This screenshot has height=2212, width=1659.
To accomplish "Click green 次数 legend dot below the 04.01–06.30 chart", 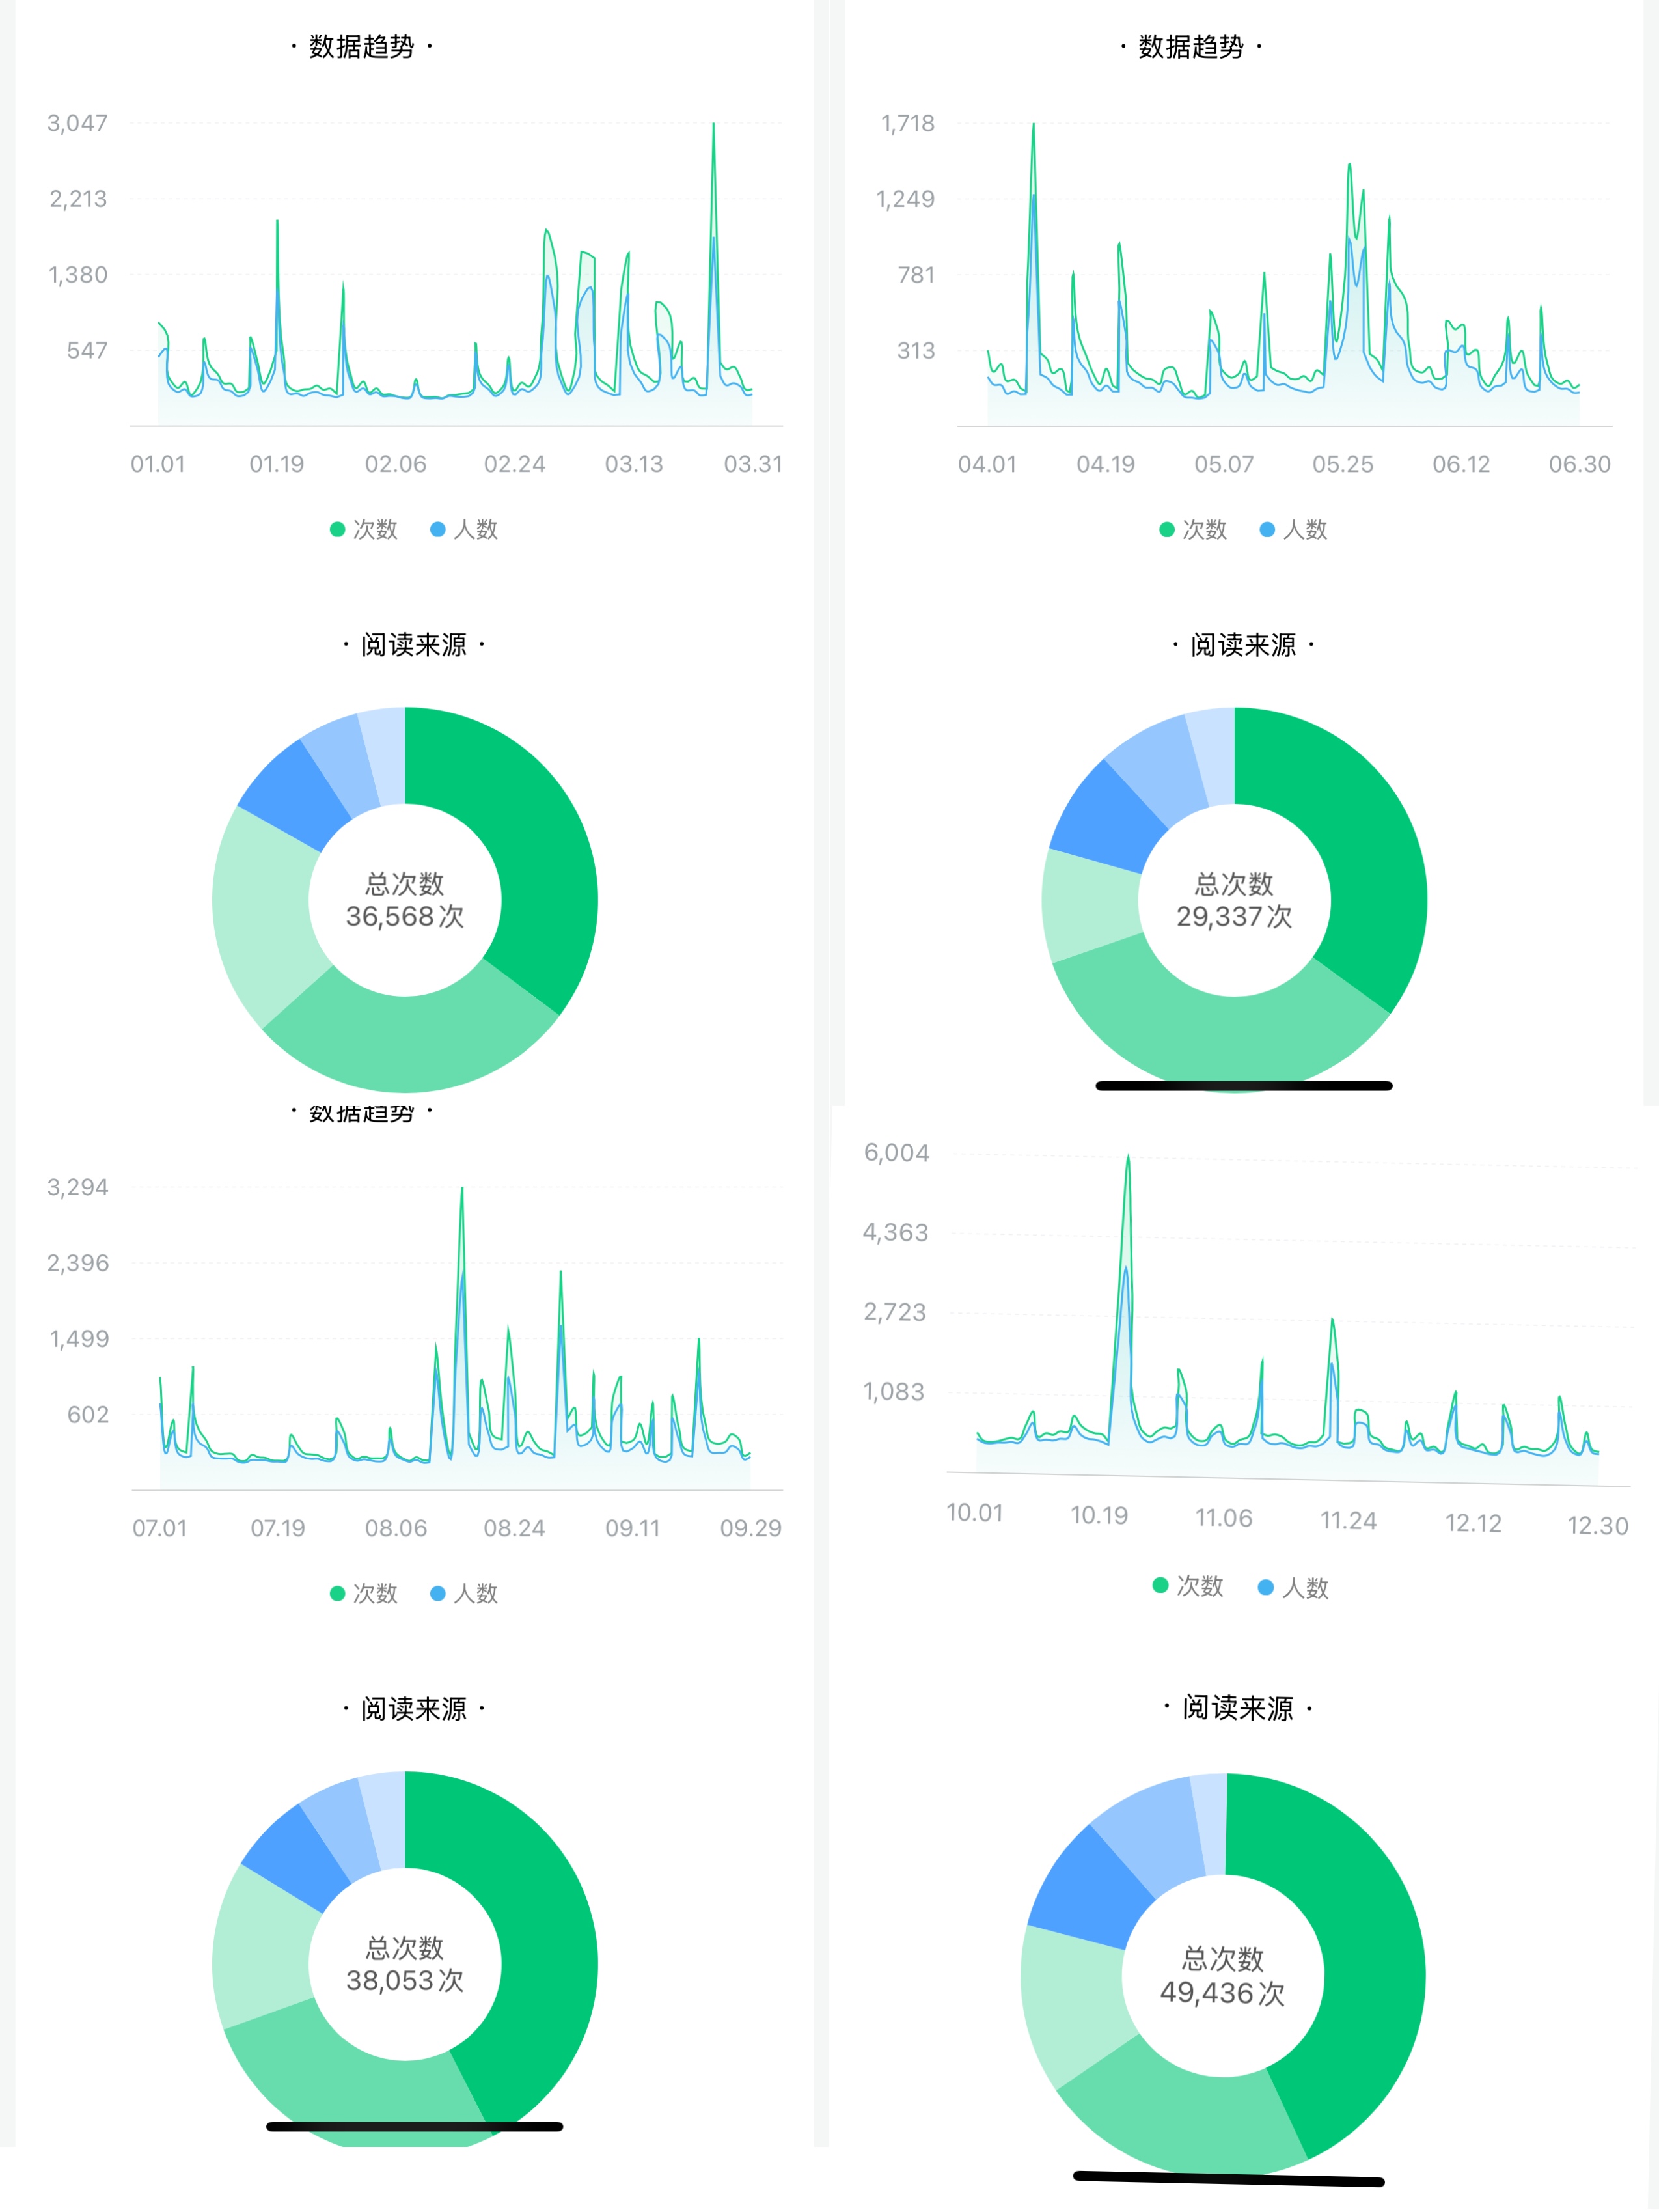I will (1166, 529).
